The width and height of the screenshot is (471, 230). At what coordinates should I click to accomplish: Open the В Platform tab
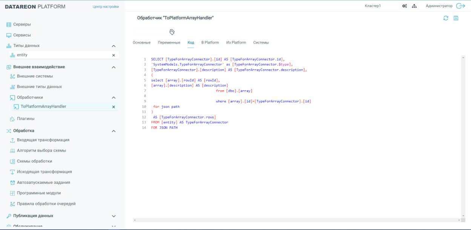point(210,42)
